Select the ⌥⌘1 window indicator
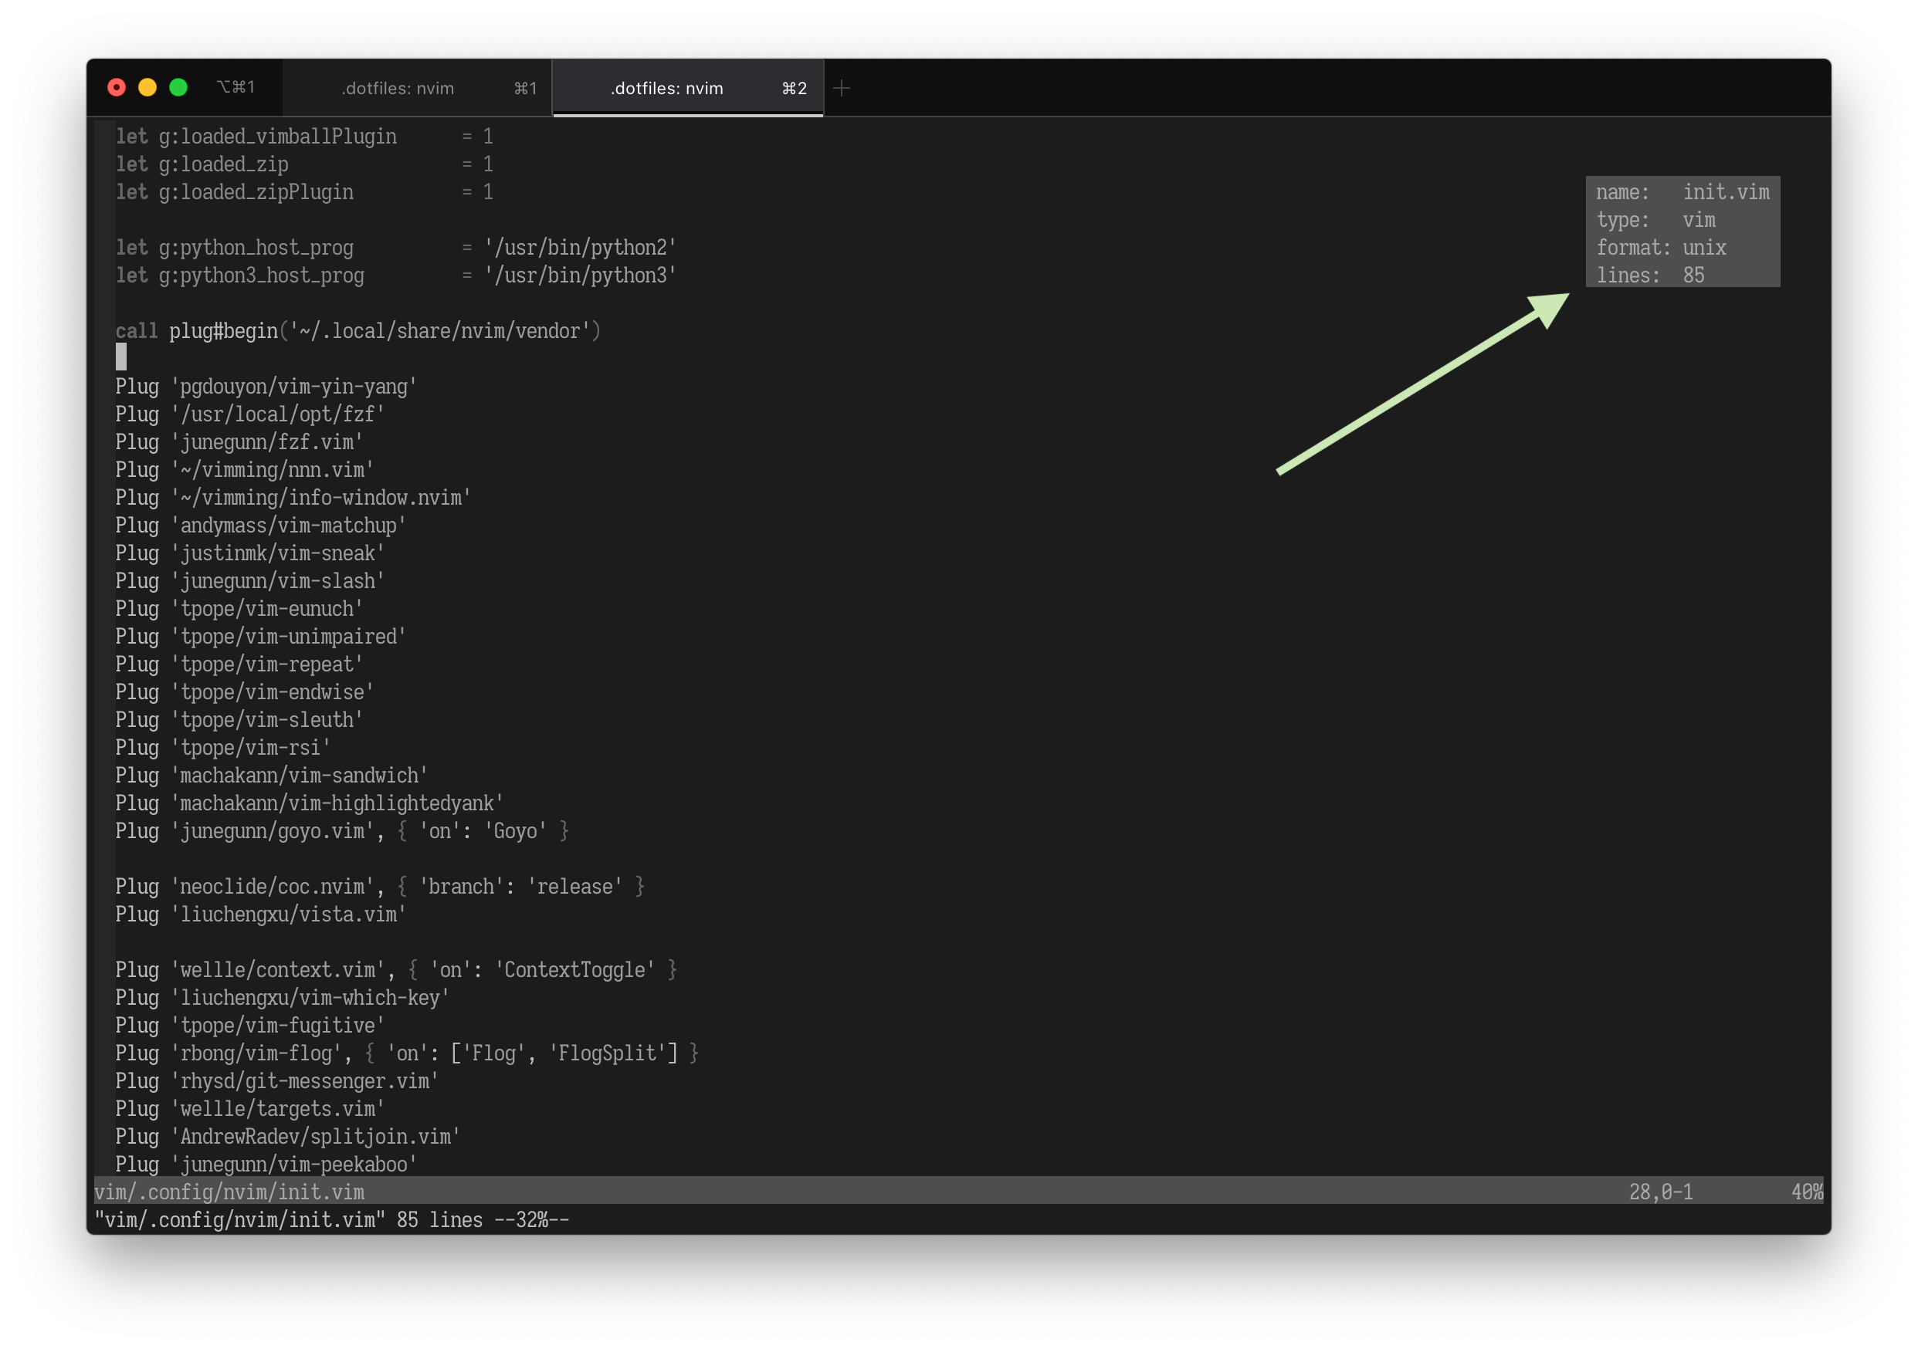Screen dimensions: 1918x1349 point(236,86)
